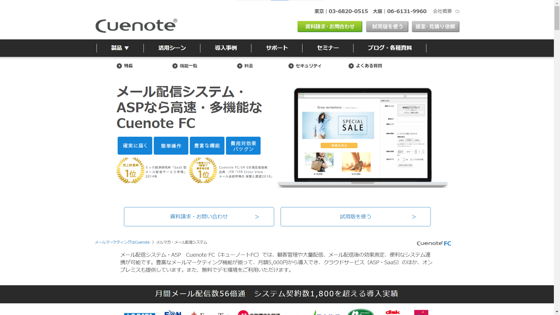The height and width of the screenshot is (315, 560).
Task: Click the メールマーケティングはCuenote breadcrumb link
Action: (x=122, y=242)
